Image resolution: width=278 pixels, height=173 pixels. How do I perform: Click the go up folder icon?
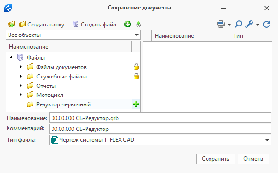pos(11,24)
